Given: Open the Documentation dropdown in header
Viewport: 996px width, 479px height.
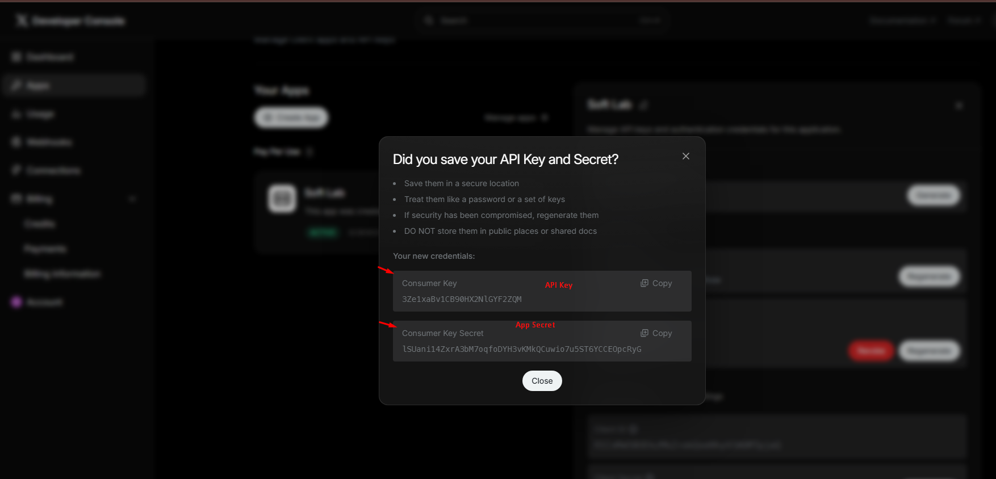Looking at the screenshot, I should tap(902, 20).
